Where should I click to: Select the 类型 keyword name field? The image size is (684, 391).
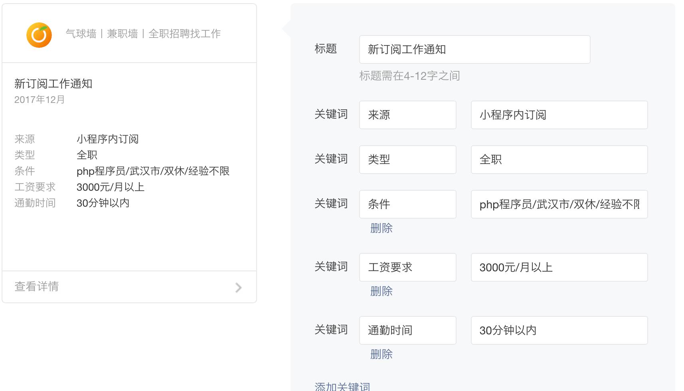(407, 160)
